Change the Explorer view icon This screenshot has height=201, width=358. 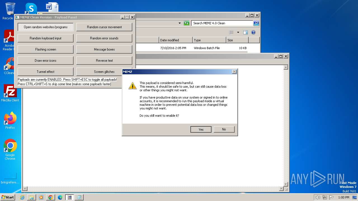[231, 32]
